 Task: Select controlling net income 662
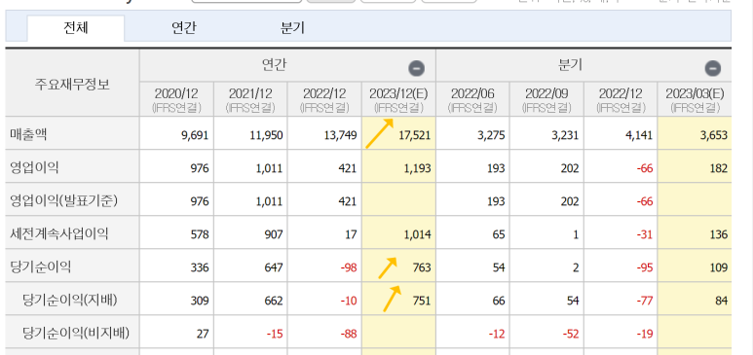tap(274, 301)
